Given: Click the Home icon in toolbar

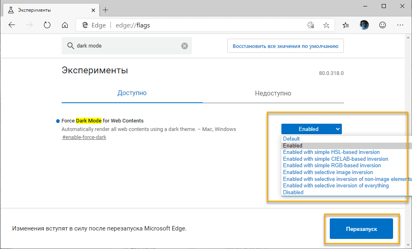Looking at the screenshot, I should 65,25.
